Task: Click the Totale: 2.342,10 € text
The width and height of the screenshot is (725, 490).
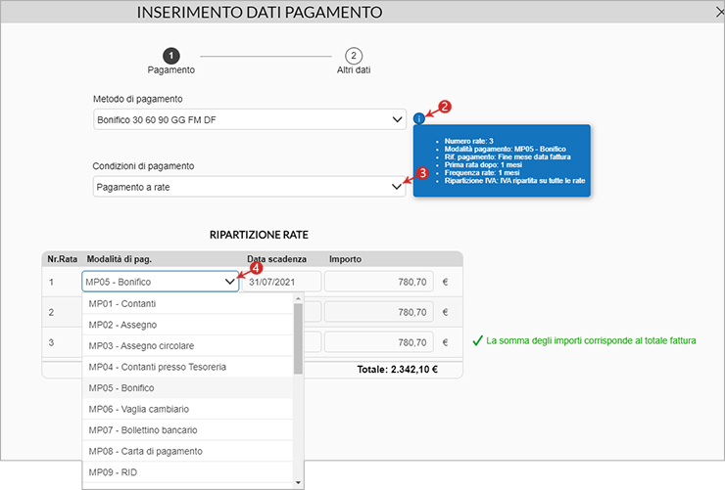Action: (x=397, y=369)
